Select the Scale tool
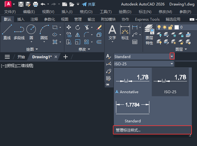This screenshot has height=146, width=197. 78,42
